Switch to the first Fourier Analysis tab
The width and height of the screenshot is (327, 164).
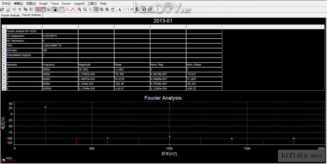point(10,15)
